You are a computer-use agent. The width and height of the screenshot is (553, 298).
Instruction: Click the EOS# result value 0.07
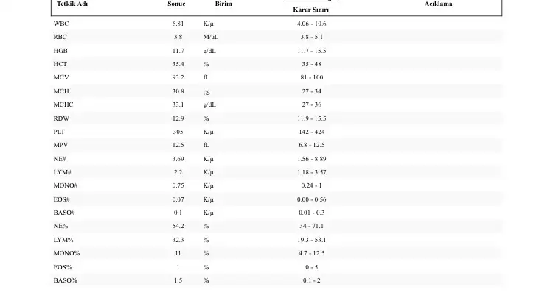[x=178, y=199]
